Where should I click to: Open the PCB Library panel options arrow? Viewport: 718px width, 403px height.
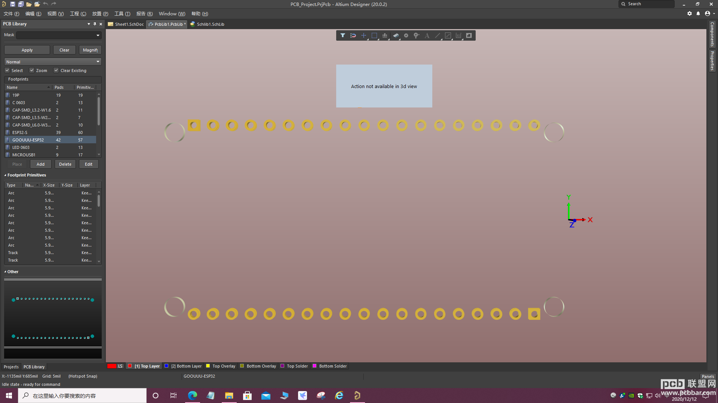[x=89, y=24]
